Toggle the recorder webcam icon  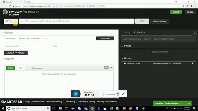click(118, 94)
